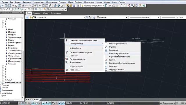The width and height of the screenshot is (186, 105).
Task: Open the По слою color dropdown with the square swatch
Action: (x=126, y=17)
